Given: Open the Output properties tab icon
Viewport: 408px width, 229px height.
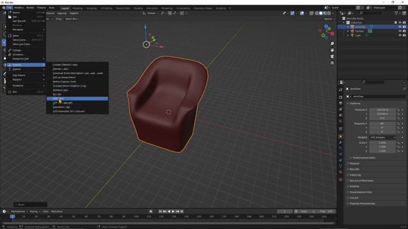Looking at the screenshot, I should point(340,103).
